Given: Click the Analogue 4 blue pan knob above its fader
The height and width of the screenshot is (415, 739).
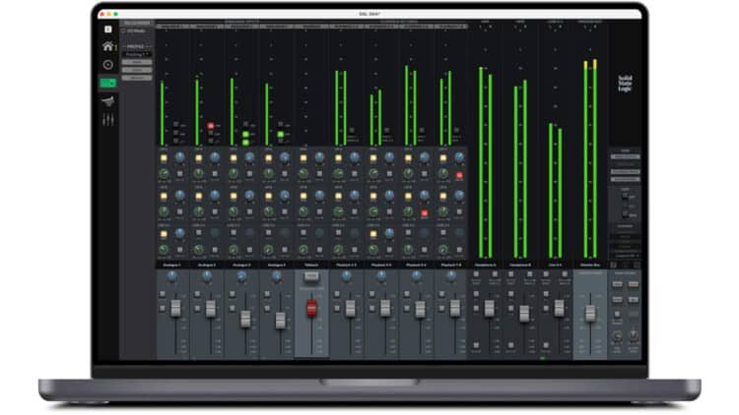Looking at the screenshot, I should click(x=277, y=276).
